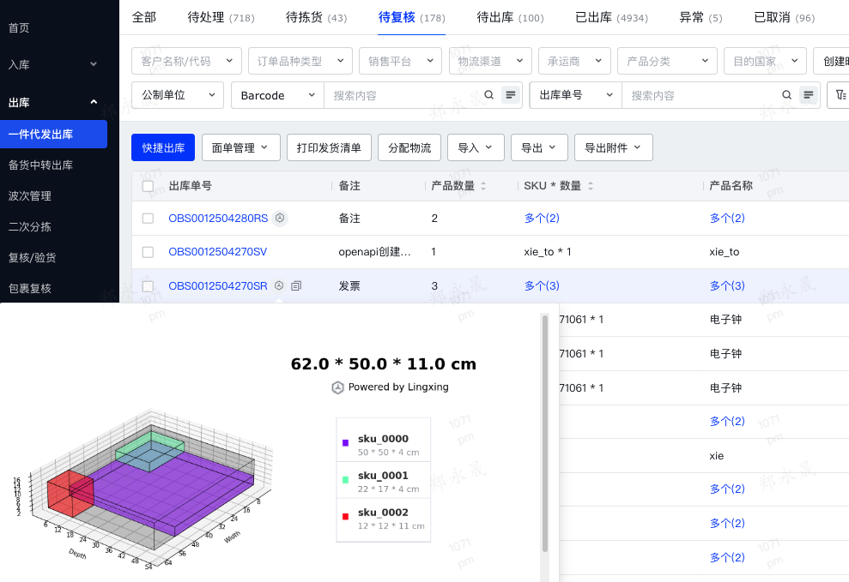This screenshot has height=582, width=849.
Task: Click packing icon next to OBS0012504280RS
Action: click(x=280, y=219)
